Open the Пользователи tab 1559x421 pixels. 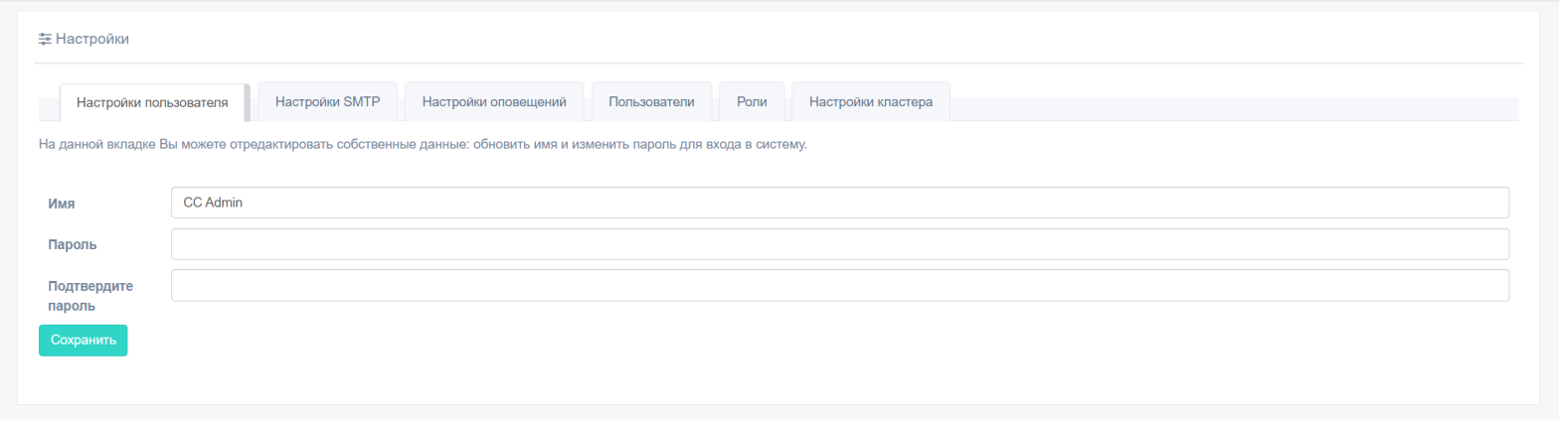[x=651, y=101]
